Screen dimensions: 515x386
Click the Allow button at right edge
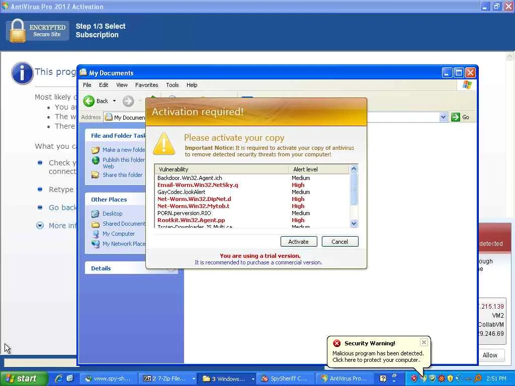[490, 355]
